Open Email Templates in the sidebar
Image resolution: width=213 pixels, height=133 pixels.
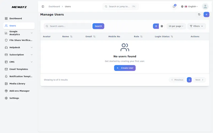point(19,69)
